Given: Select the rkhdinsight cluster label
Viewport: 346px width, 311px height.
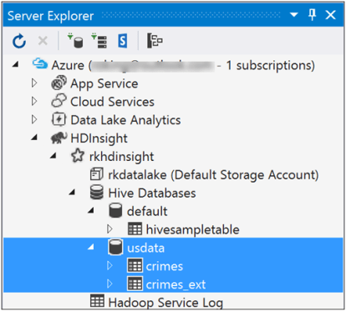Looking at the screenshot, I should tap(121, 157).
